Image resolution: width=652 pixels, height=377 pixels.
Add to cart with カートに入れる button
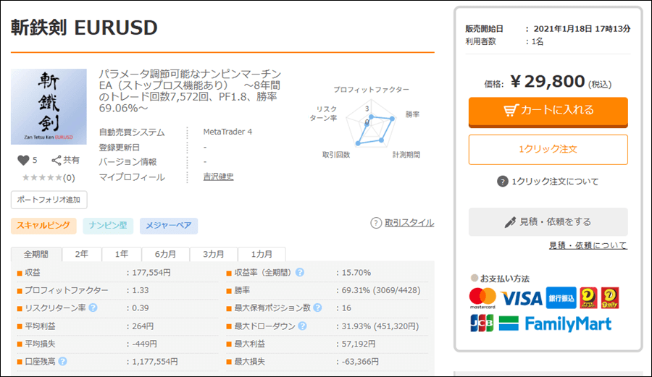548,111
